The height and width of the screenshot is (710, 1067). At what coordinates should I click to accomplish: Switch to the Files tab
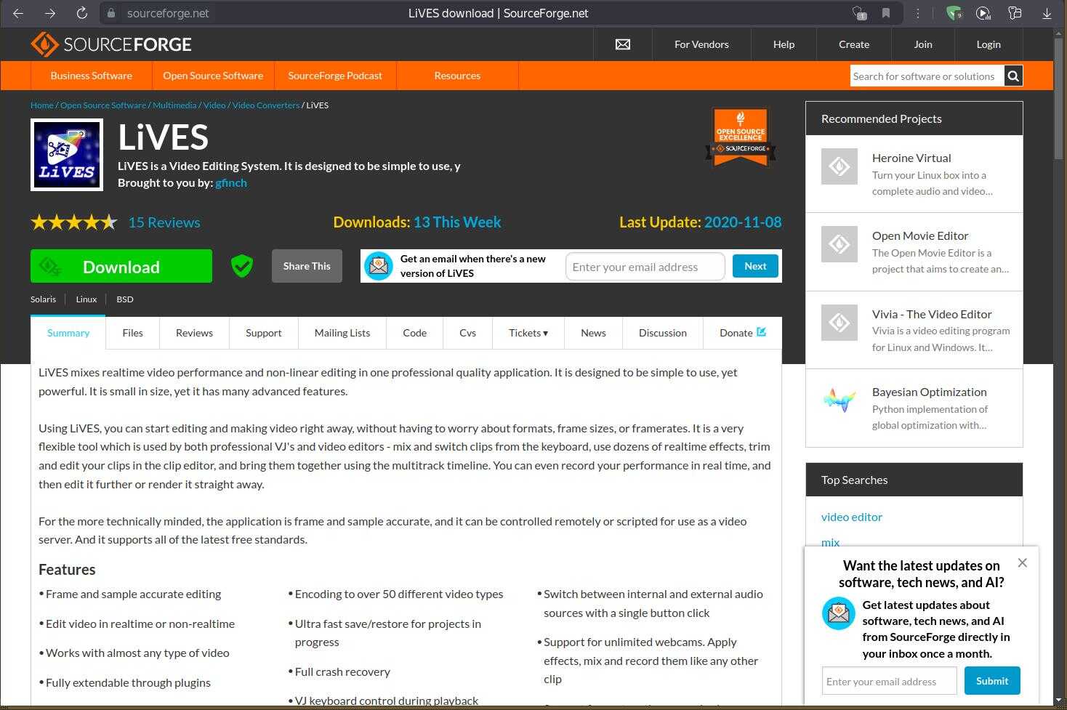132,333
